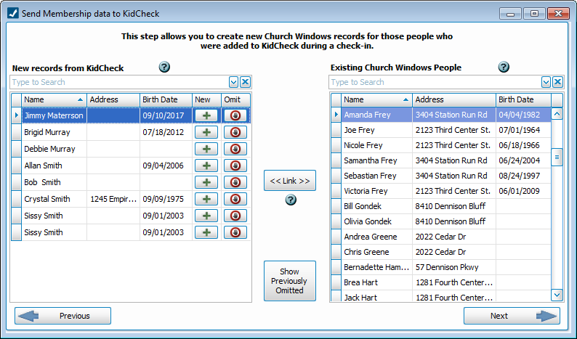577x339 pixels.
Task: Open help for New records from KidCheck
Action: 164,68
